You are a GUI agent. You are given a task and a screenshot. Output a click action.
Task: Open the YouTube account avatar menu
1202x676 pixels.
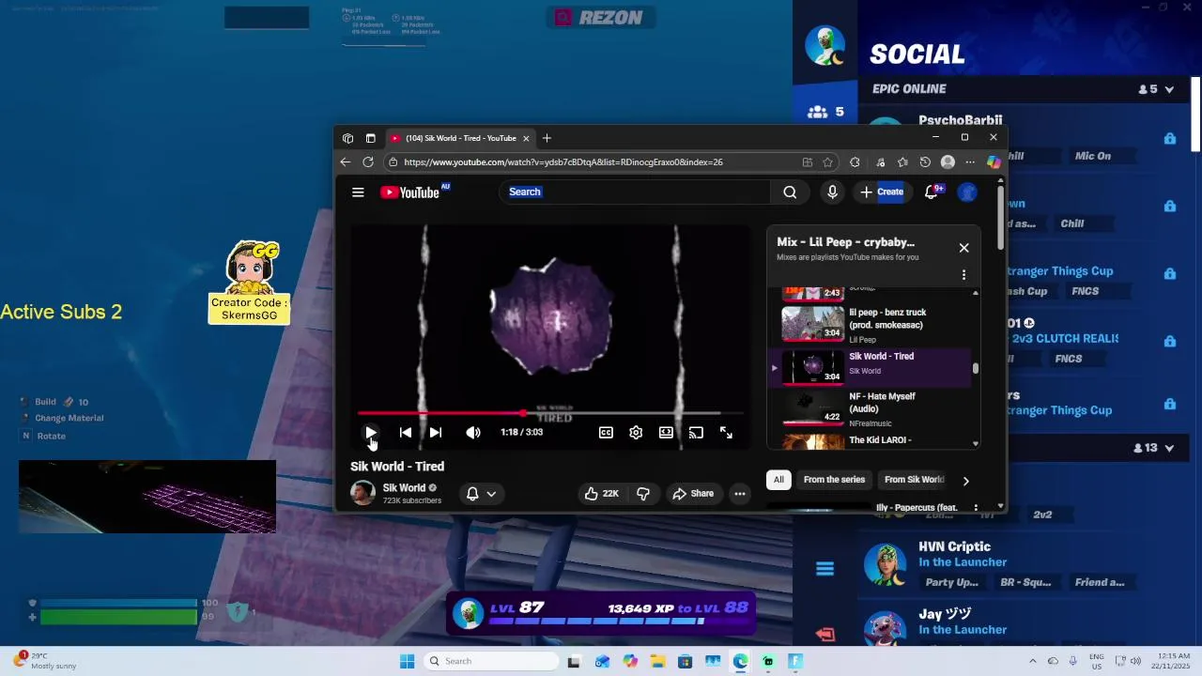tap(967, 192)
